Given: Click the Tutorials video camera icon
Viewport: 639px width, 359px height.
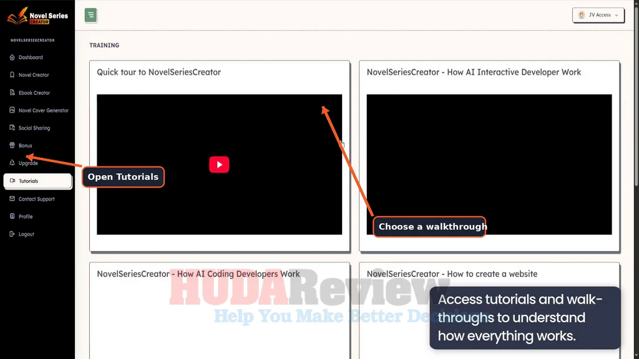Looking at the screenshot, I should click(12, 181).
